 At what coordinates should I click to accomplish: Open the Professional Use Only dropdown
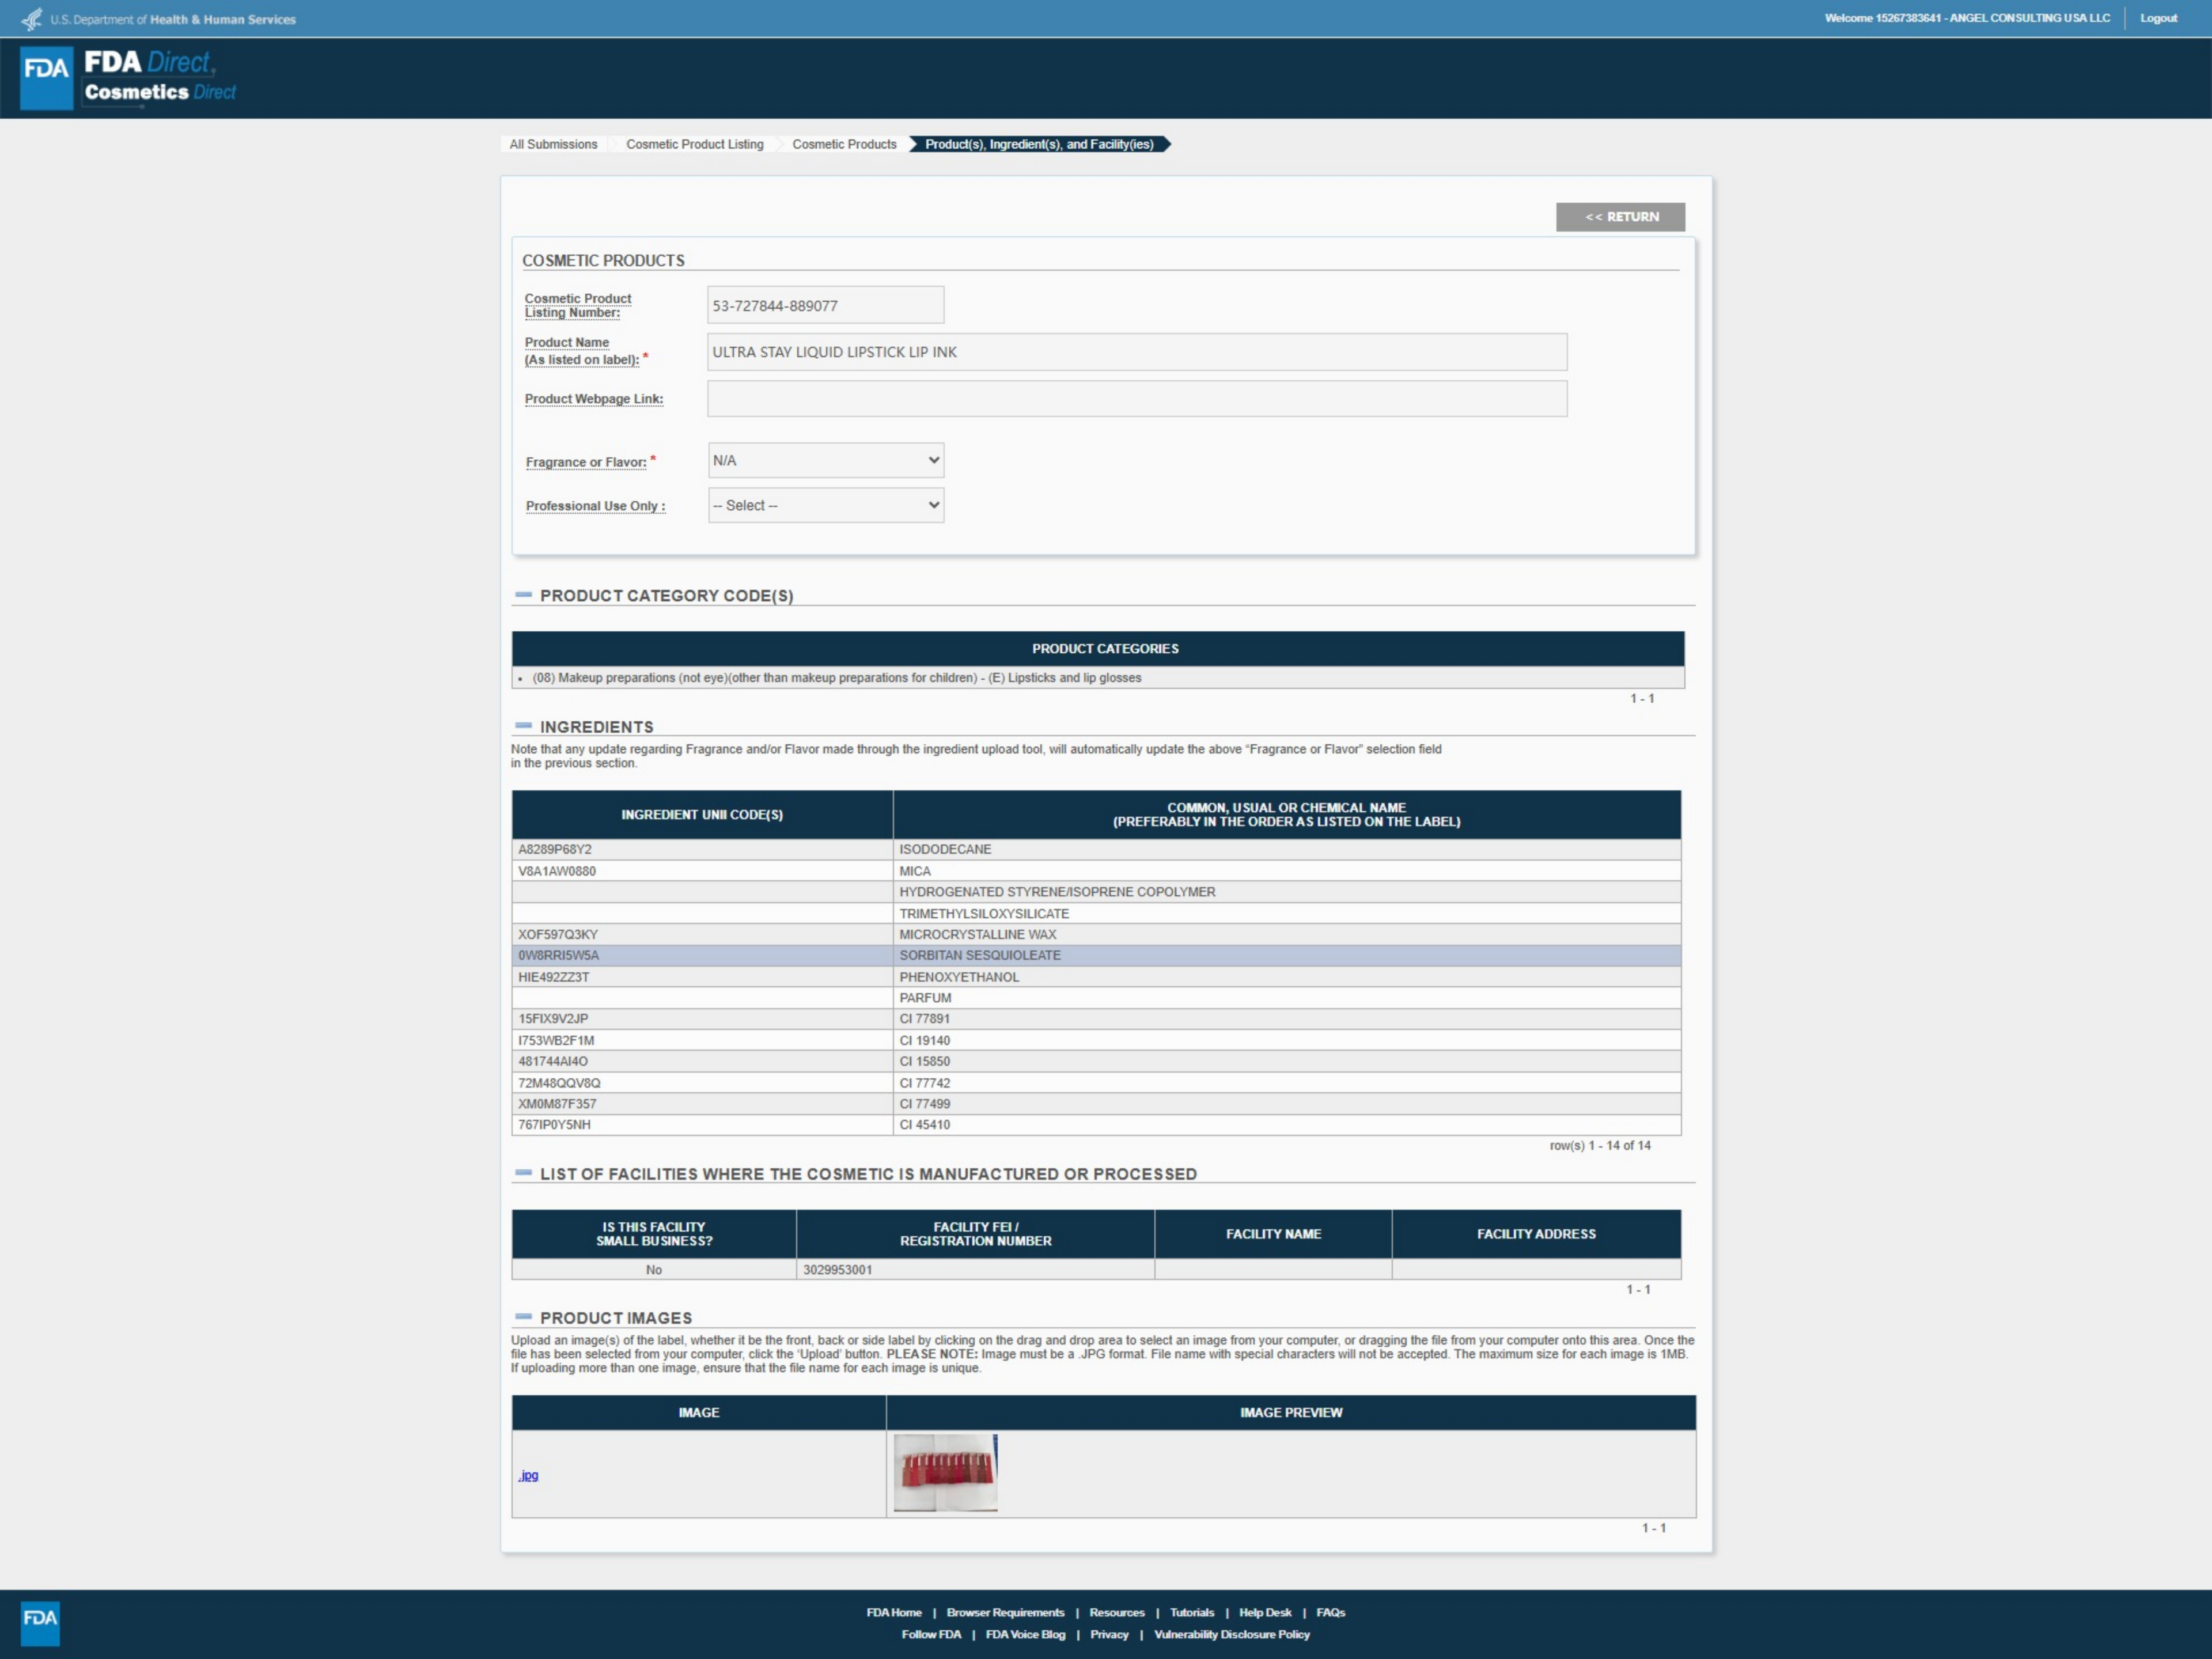point(825,505)
